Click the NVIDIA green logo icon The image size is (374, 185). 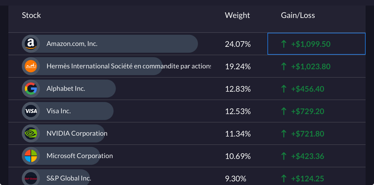pos(31,133)
